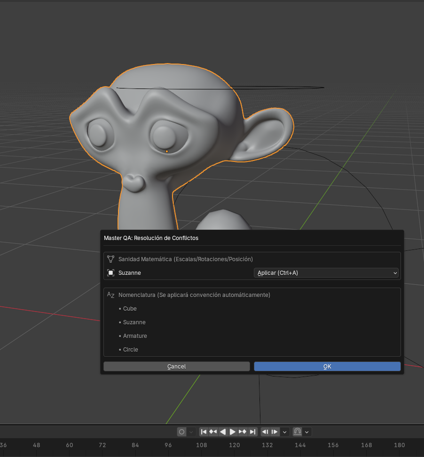Image resolution: width=424 pixels, height=457 pixels.
Task: Set the timeline to frame 84
Action: (x=135, y=445)
